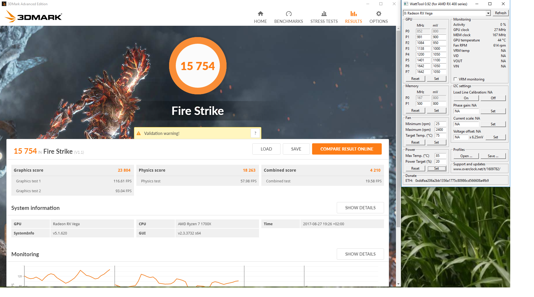Click Reset in the Memory section
The width and height of the screenshot is (534, 297).
(415, 111)
